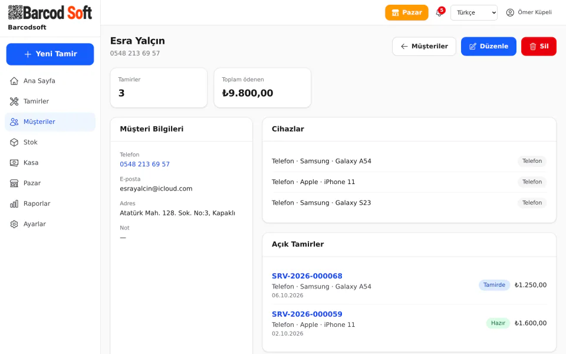Select the Apple iPhone 11 device row
This screenshot has width=566, height=354.
[x=409, y=182]
